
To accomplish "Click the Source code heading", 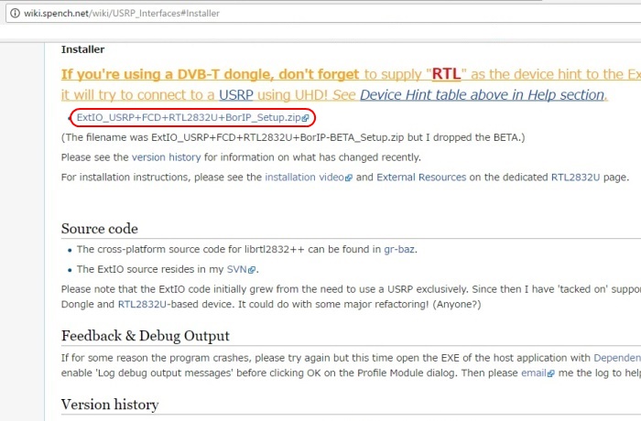I will 99,229.
